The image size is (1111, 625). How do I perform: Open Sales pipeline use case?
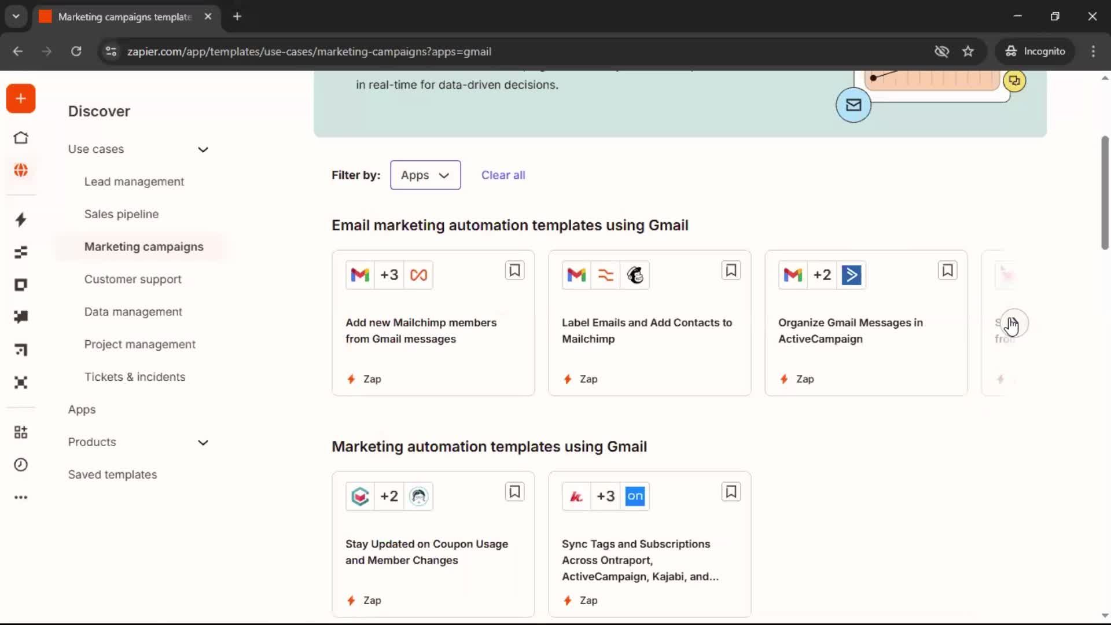coord(122,214)
